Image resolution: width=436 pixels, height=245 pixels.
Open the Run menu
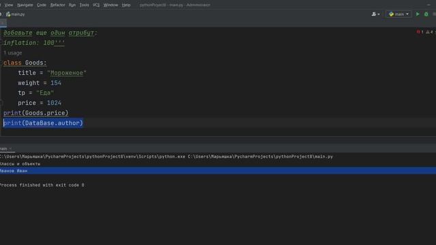coord(72,5)
